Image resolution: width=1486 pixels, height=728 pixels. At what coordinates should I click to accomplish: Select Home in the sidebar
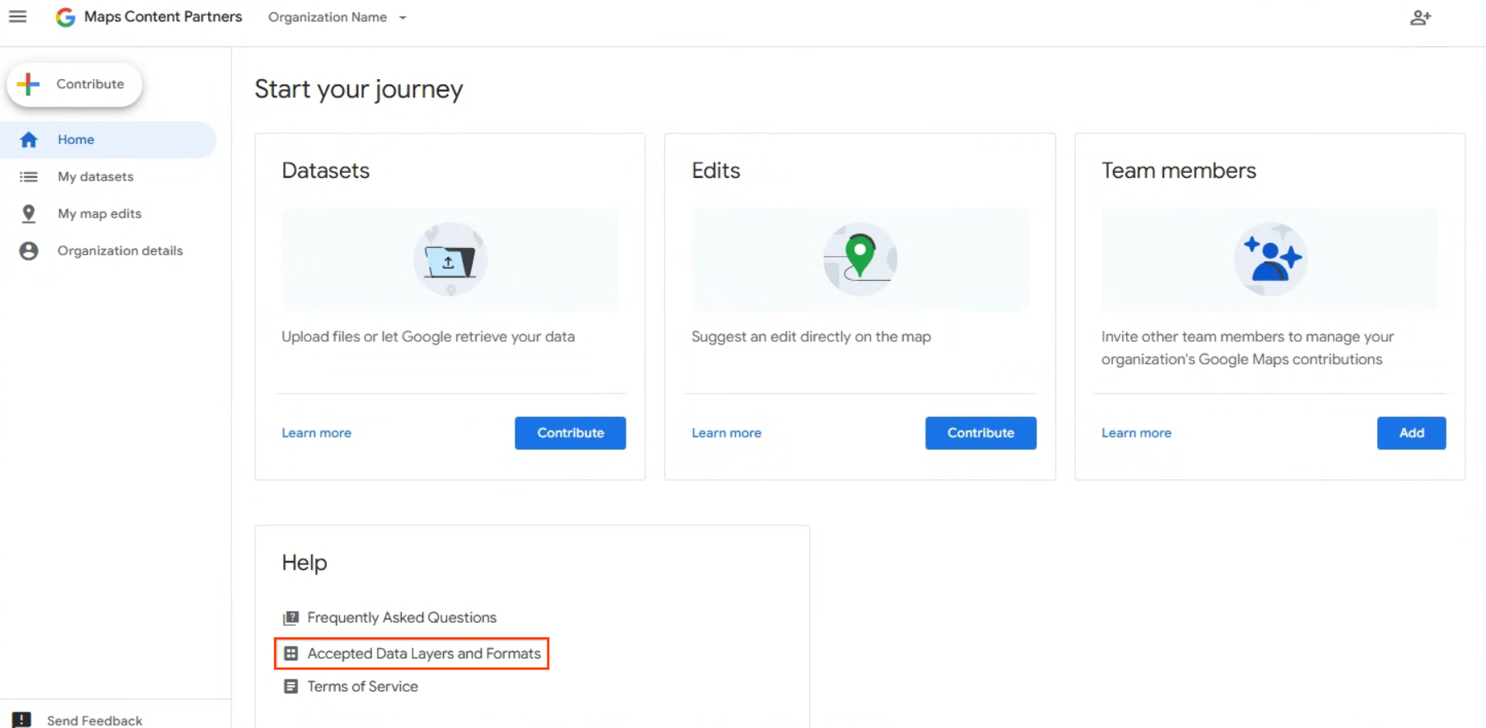coord(76,139)
